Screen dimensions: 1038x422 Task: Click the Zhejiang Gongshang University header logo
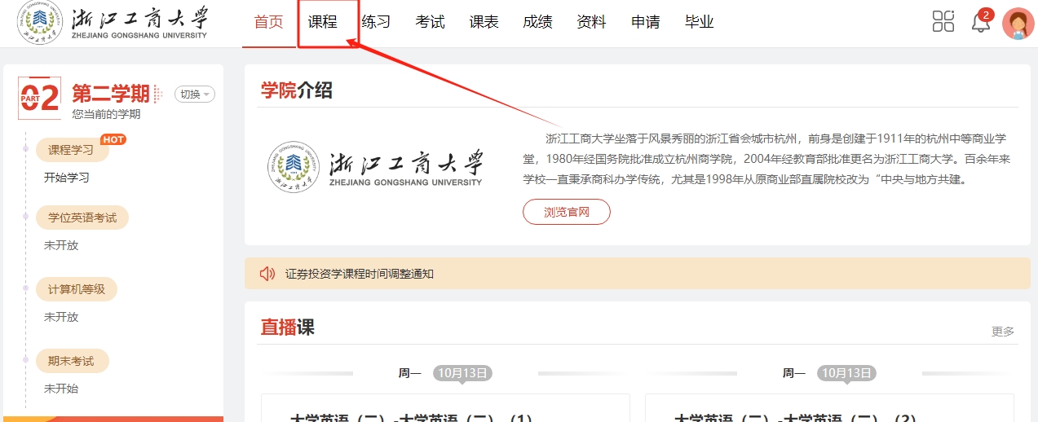pos(114,23)
